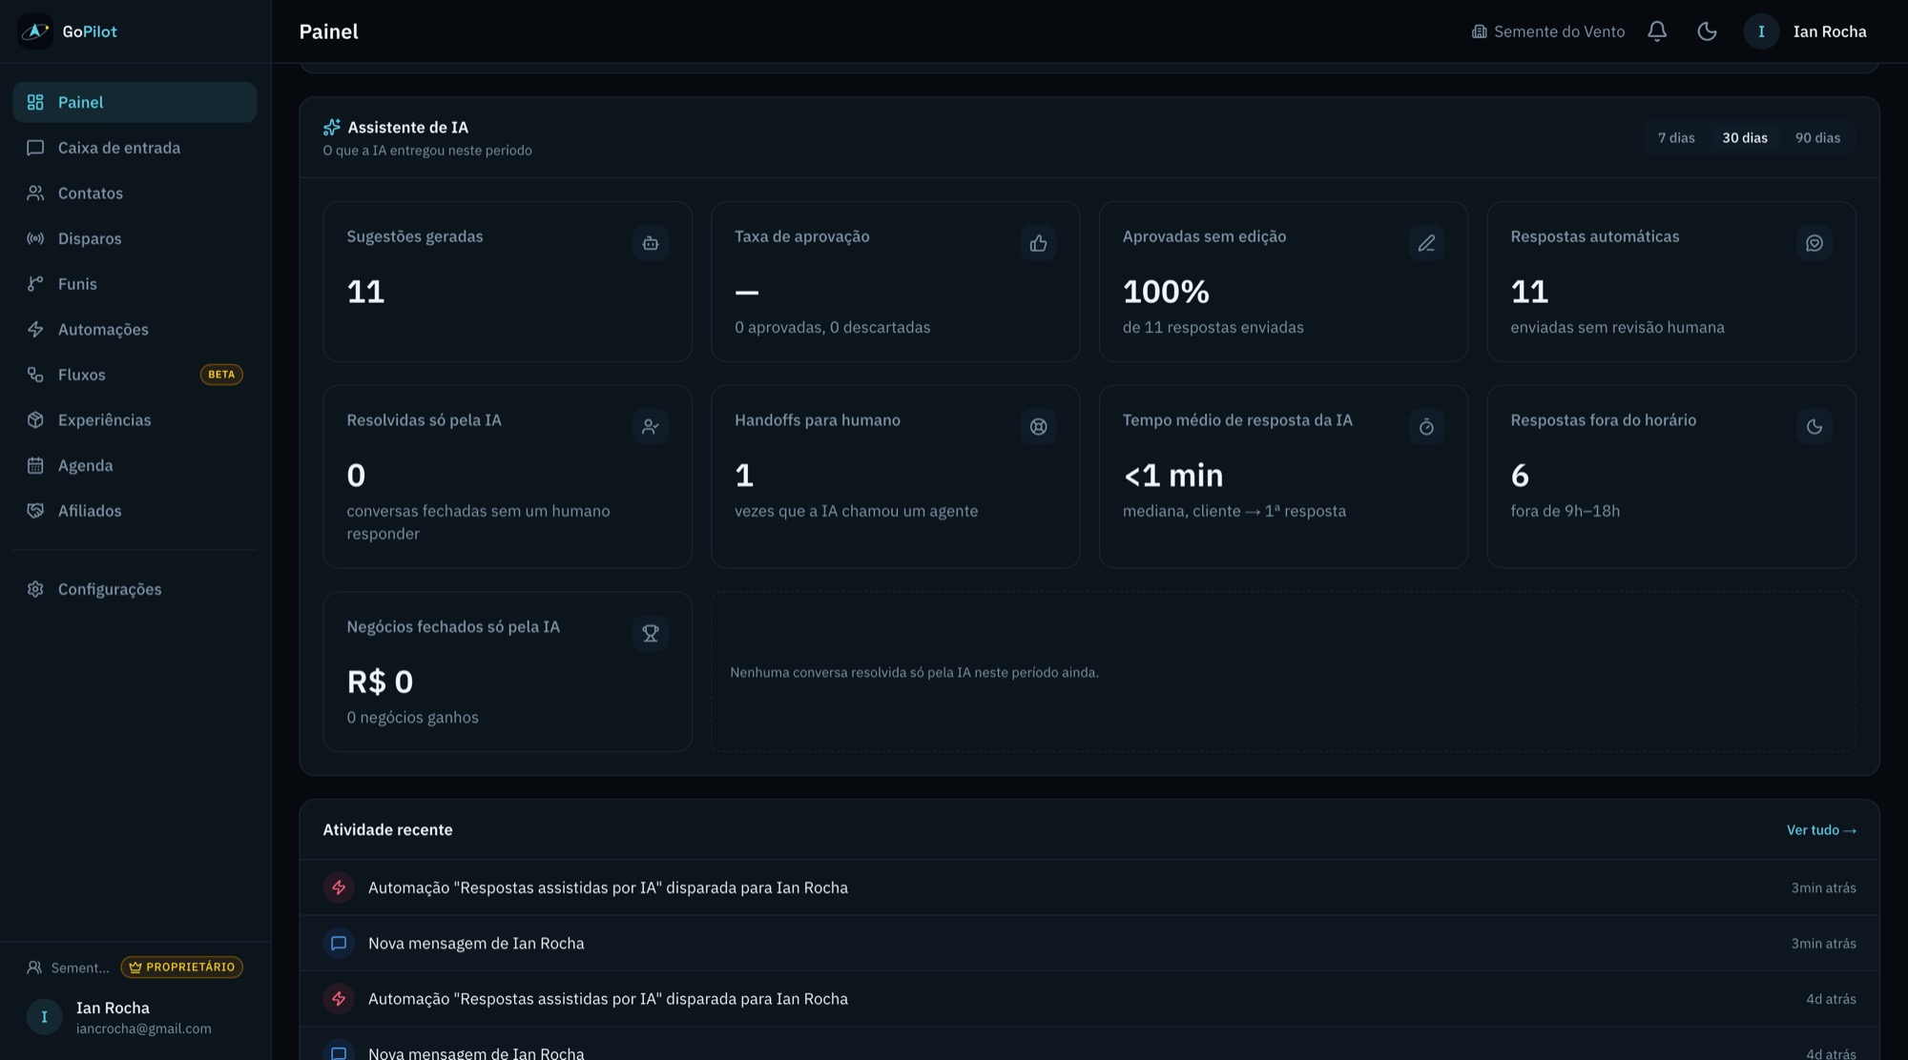1908x1060 pixels.
Task: Navigate to Funis
Action: pos(135,284)
